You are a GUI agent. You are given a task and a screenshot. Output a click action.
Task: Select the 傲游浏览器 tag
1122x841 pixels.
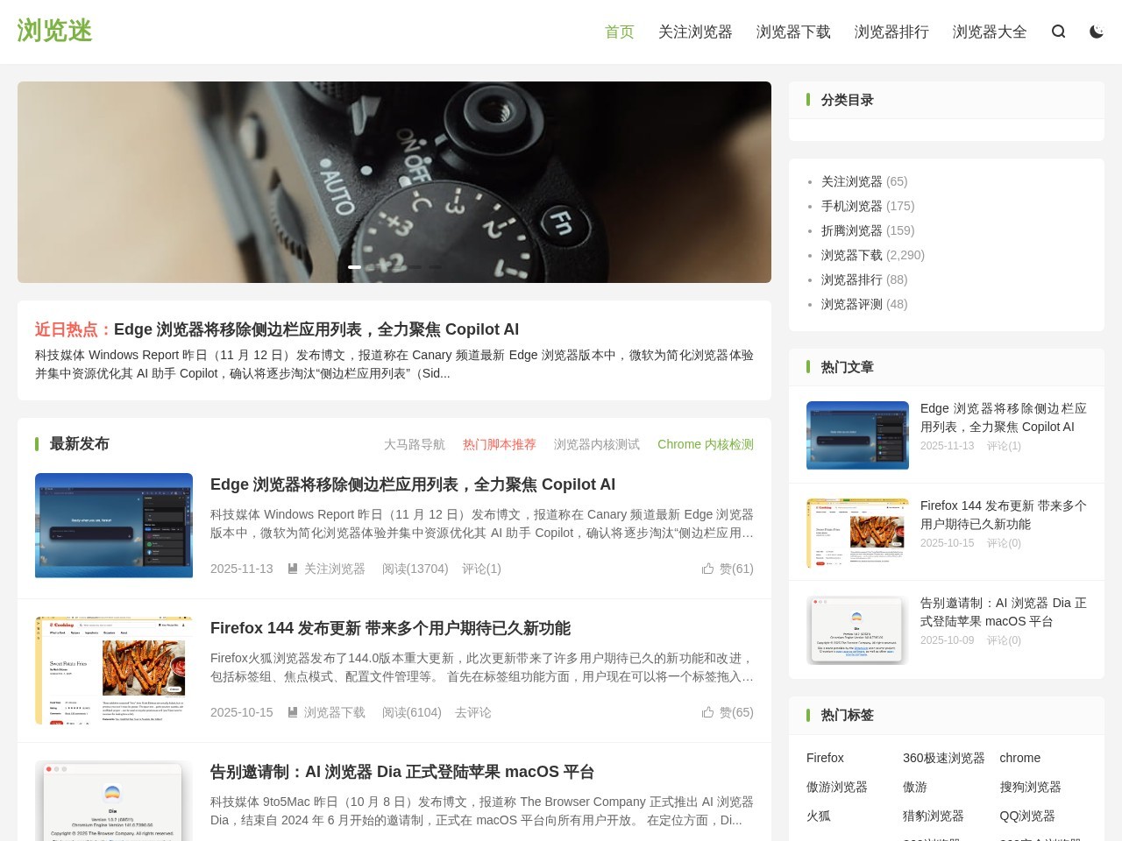click(x=837, y=787)
